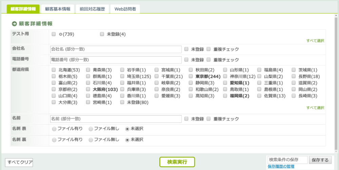Click the 検索条件の保存 name field
This screenshot has height=170, width=339.
[x=287, y=160]
